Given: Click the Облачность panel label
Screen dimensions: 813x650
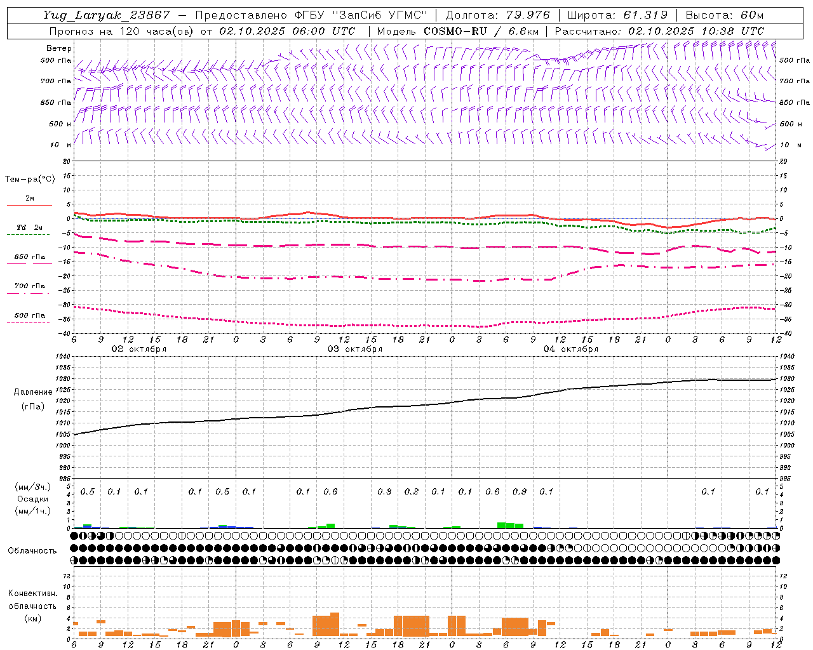Looking at the screenshot, I should 32,550.
